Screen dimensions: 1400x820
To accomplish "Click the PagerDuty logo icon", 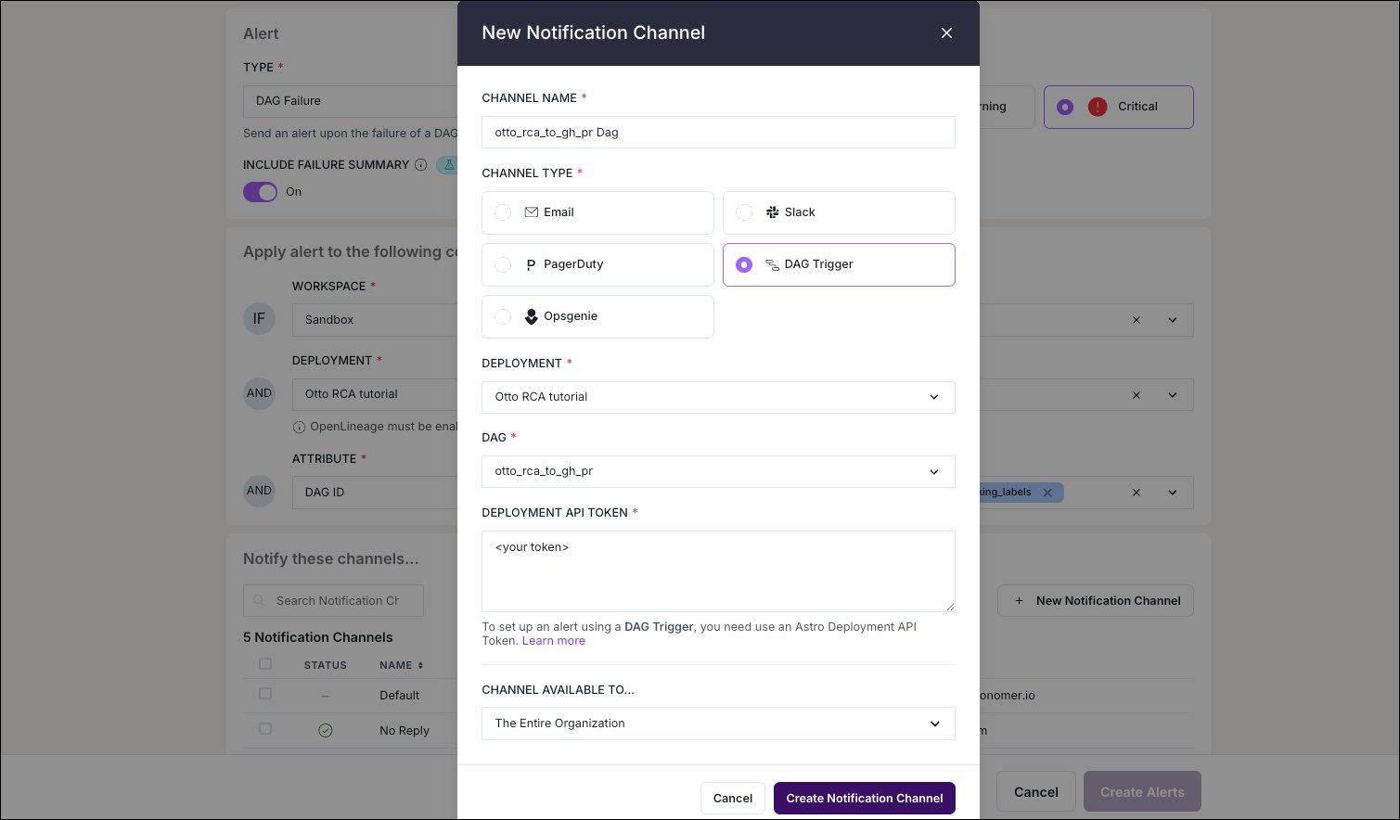I will click(x=531, y=264).
